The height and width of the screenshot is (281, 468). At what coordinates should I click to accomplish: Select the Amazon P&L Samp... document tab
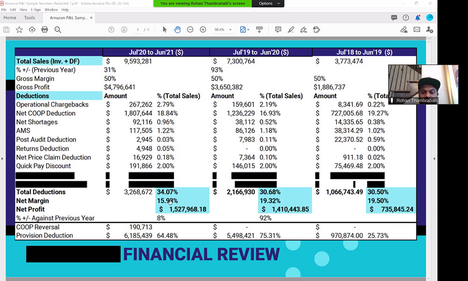pyautogui.click(x=69, y=18)
